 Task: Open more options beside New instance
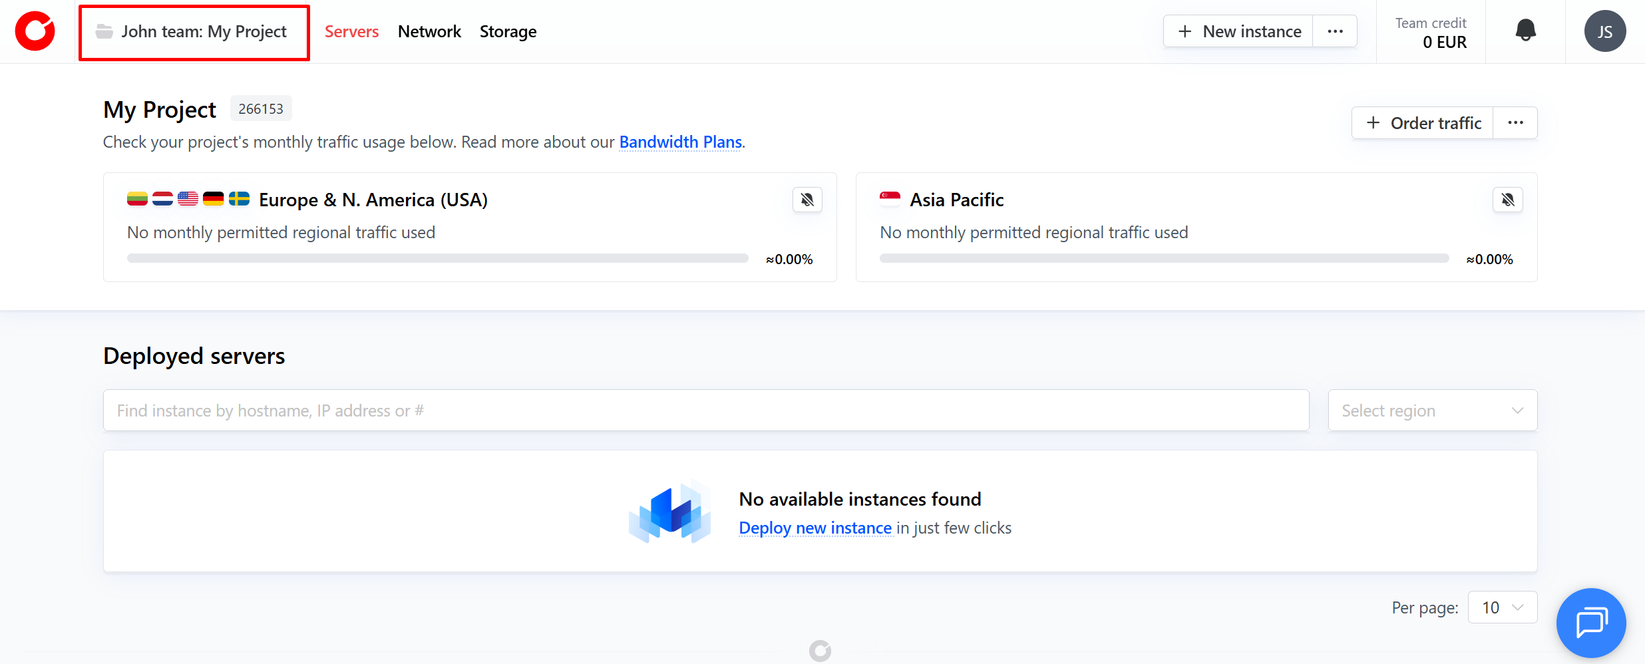[1335, 31]
